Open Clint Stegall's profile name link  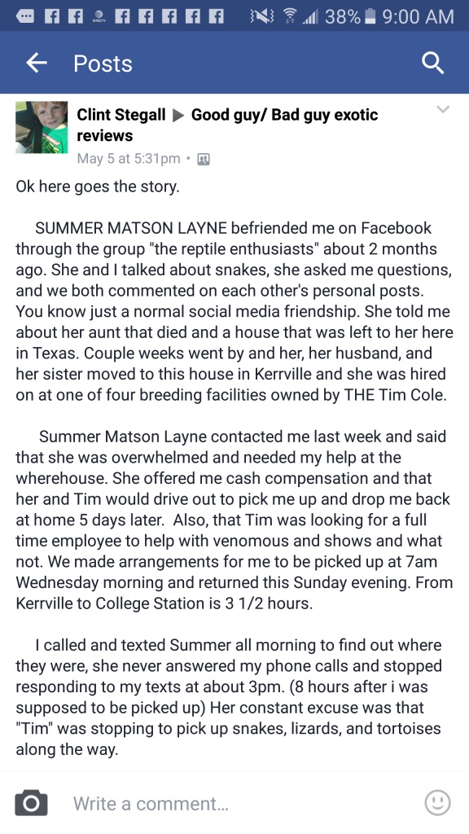point(121,115)
